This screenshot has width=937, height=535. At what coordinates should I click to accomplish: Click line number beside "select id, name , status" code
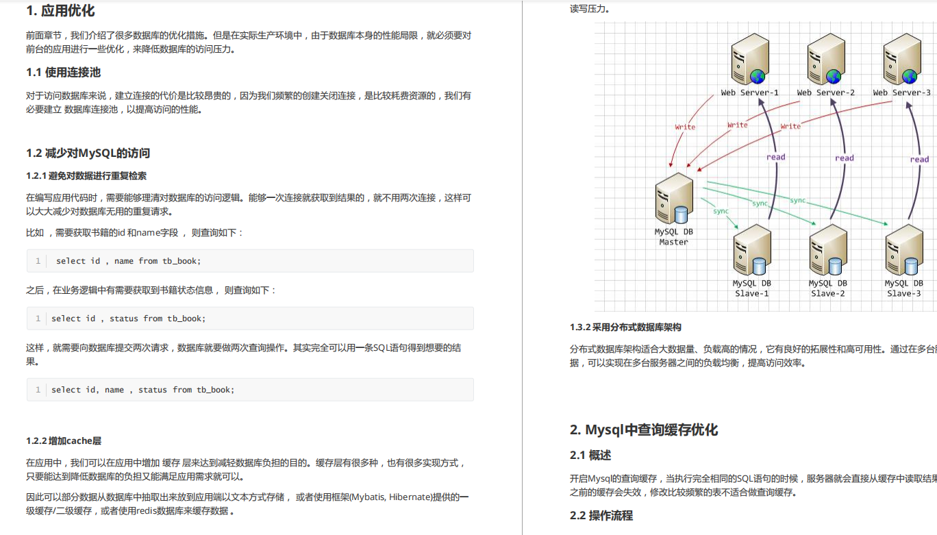pyautogui.click(x=38, y=390)
